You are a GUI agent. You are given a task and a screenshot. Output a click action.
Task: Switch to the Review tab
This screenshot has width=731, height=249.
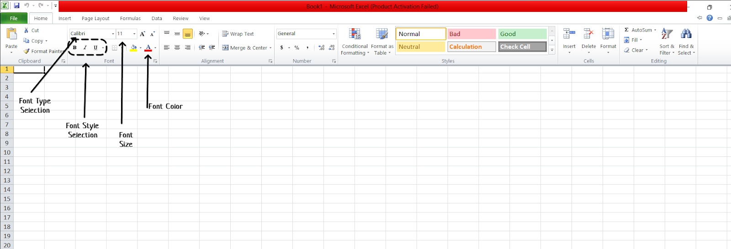pos(180,18)
